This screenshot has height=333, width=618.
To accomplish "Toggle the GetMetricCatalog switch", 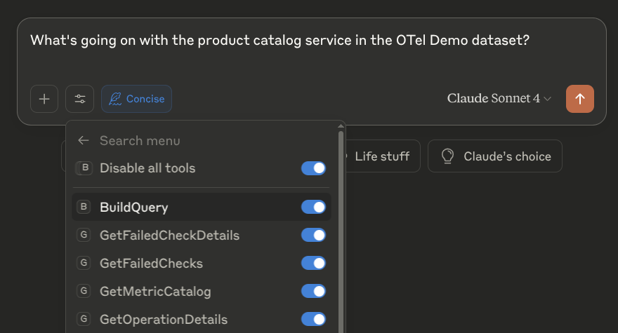I will click(313, 291).
